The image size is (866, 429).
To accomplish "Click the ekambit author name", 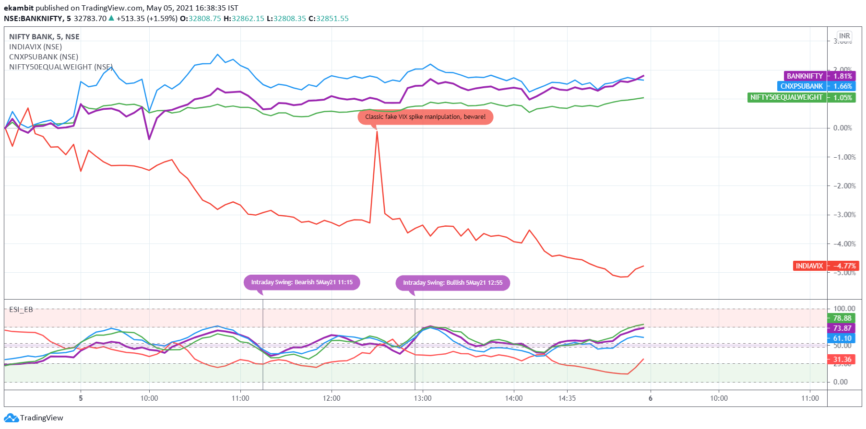I will pos(19,8).
